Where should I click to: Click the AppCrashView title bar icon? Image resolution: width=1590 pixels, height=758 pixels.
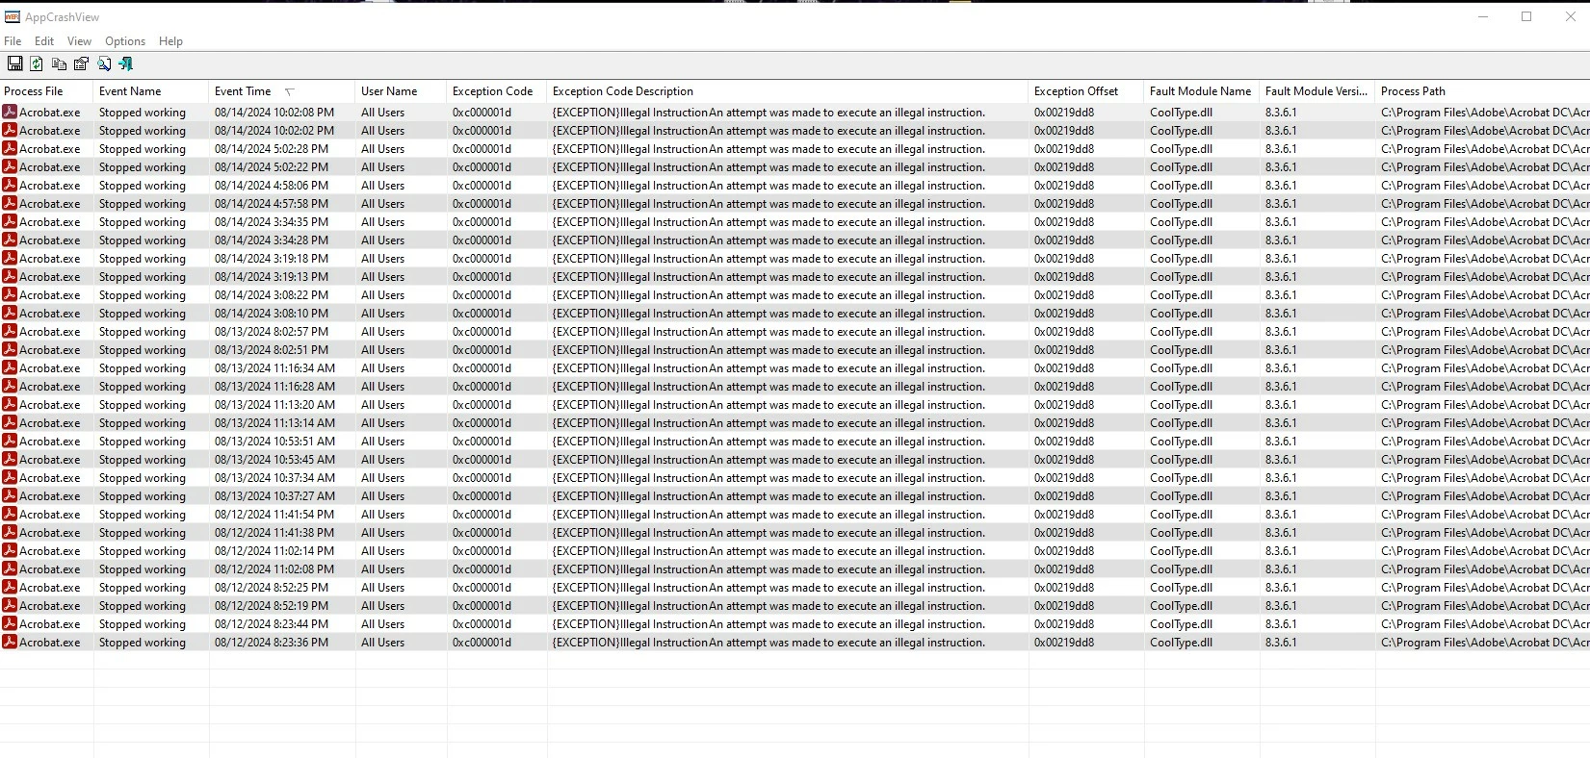pos(13,16)
